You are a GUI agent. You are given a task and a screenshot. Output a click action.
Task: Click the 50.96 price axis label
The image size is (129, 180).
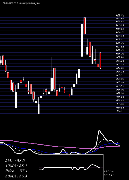(x=120, y=89)
